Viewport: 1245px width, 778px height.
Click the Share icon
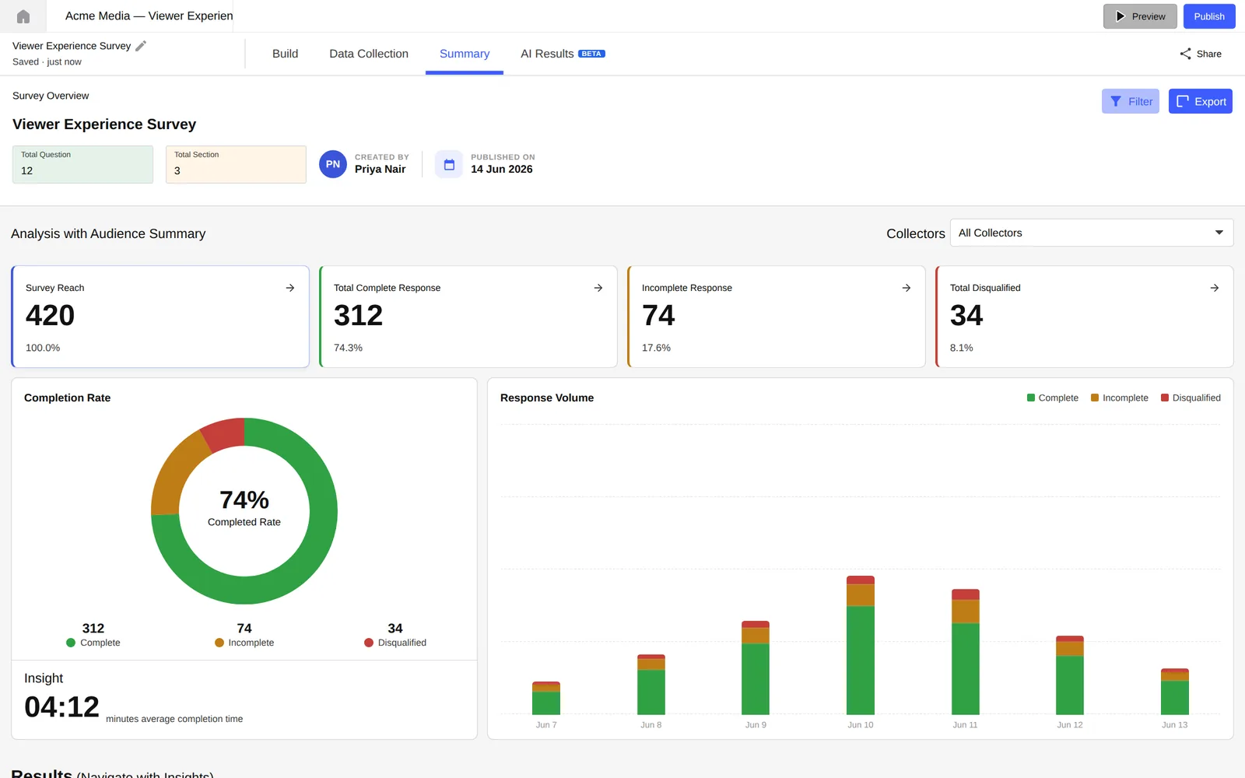click(1185, 54)
